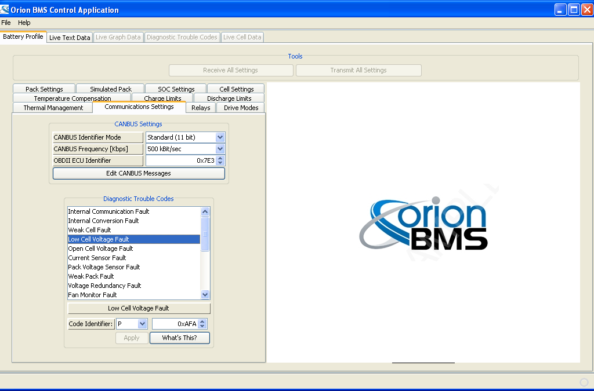
Task: Select the Pack Settings tab
Action: click(x=44, y=89)
